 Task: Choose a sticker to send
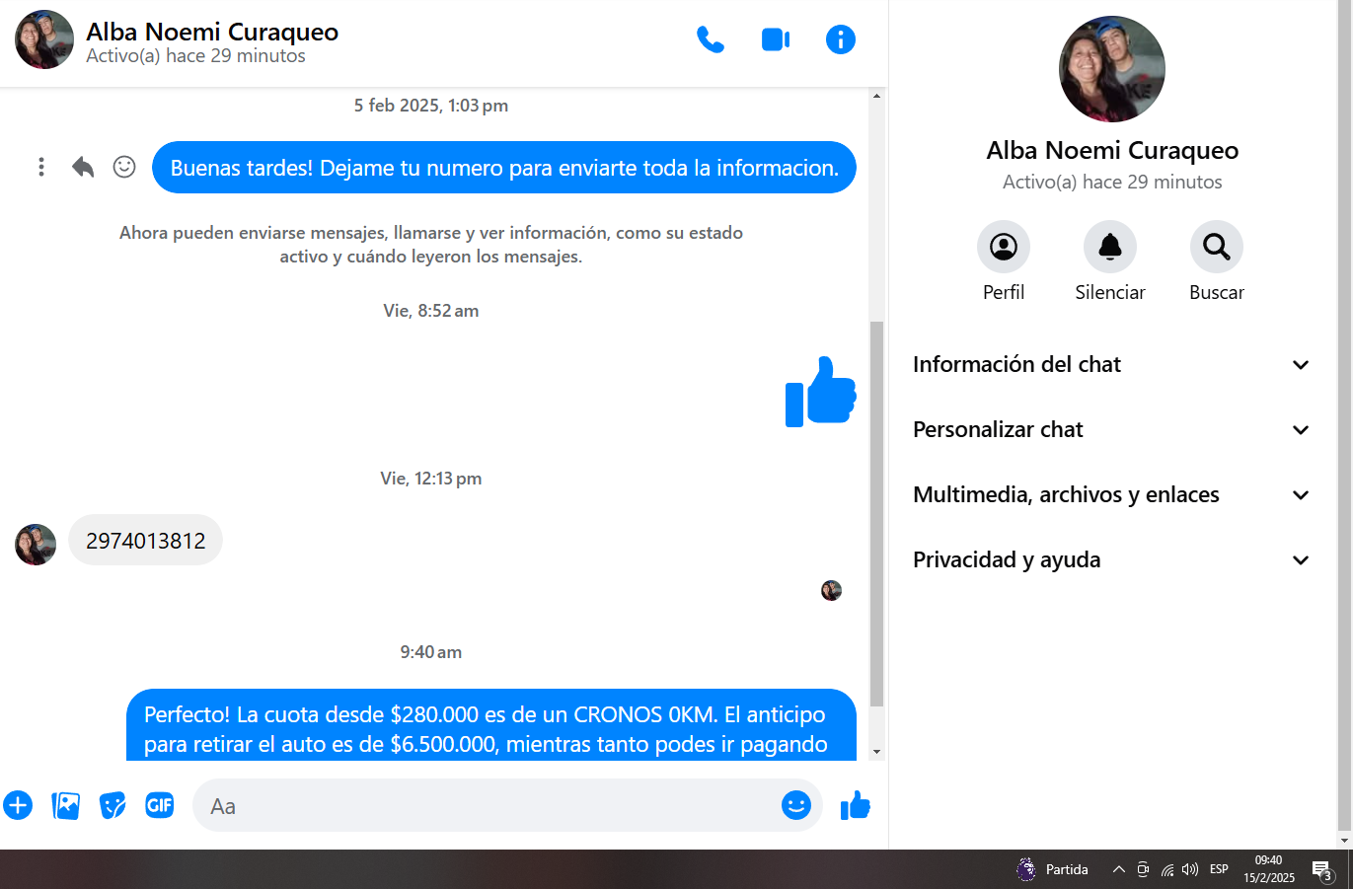[x=113, y=805]
